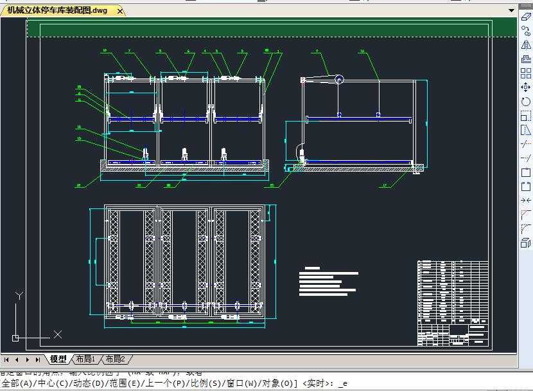
Task: Choose the Stretch tool
Action: tap(525, 130)
